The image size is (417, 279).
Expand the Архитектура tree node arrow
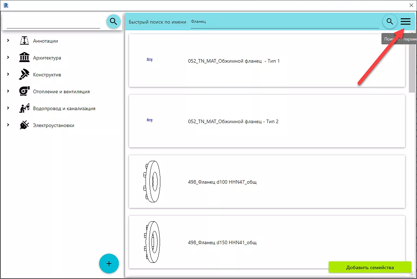click(x=8, y=58)
